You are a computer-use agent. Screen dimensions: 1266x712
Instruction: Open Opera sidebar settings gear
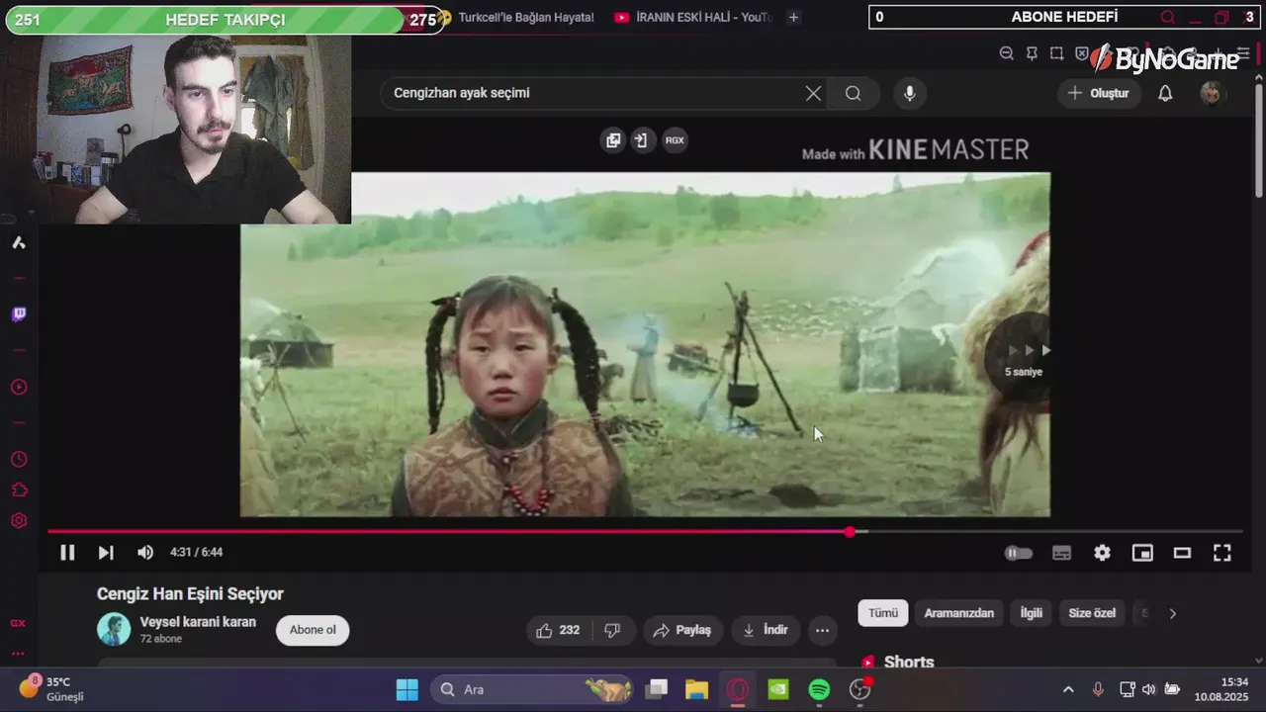pyautogui.click(x=19, y=521)
